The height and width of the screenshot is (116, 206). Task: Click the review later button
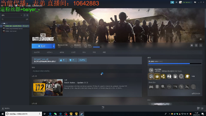(82, 60)
